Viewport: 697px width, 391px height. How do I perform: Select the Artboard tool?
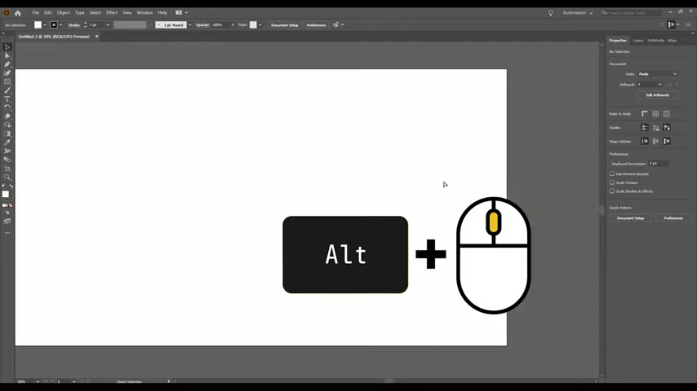click(7, 169)
